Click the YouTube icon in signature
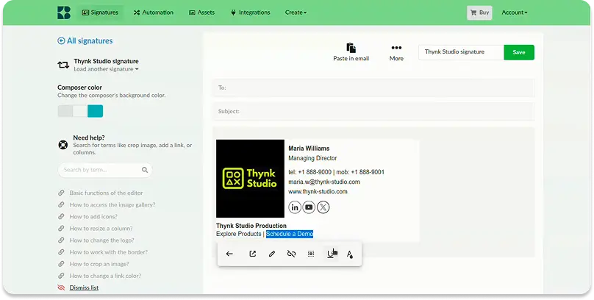Screen dimensions: 594x300 click(x=309, y=207)
